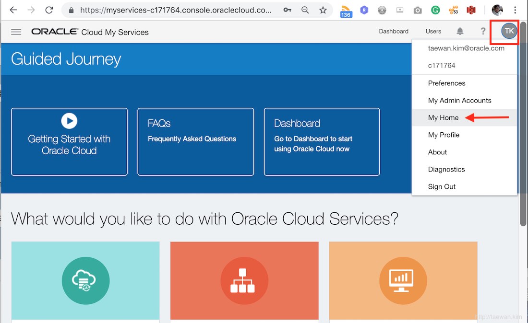
Task: Open Dashboard in top navigation
Action: click(x=394, y=31)
